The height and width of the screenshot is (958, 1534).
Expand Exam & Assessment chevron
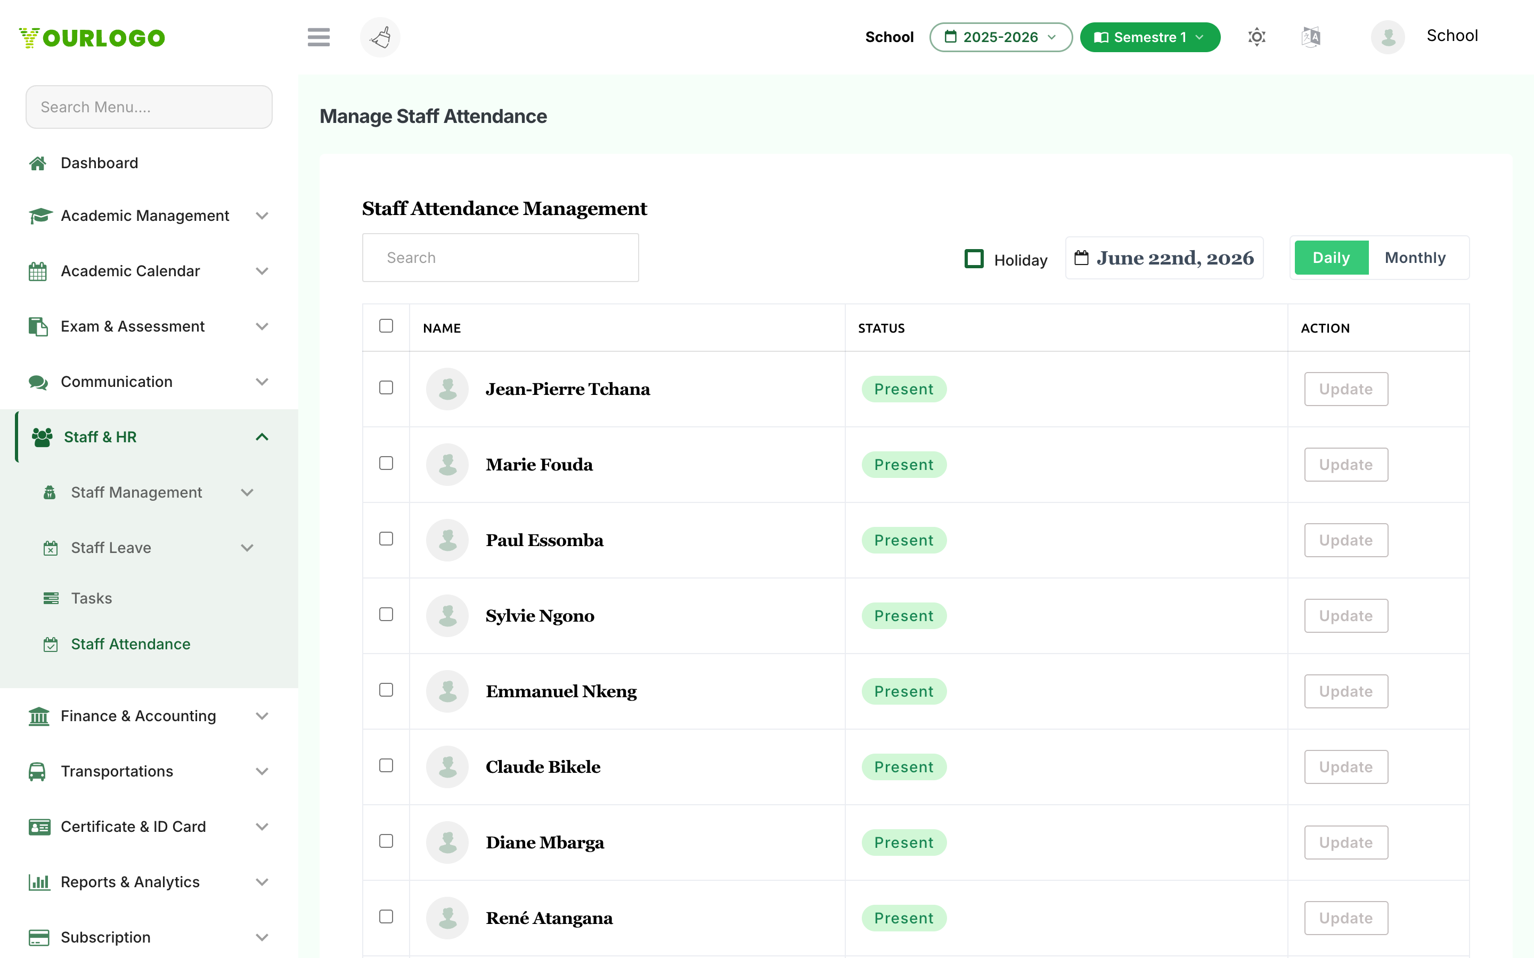point(262,326)
